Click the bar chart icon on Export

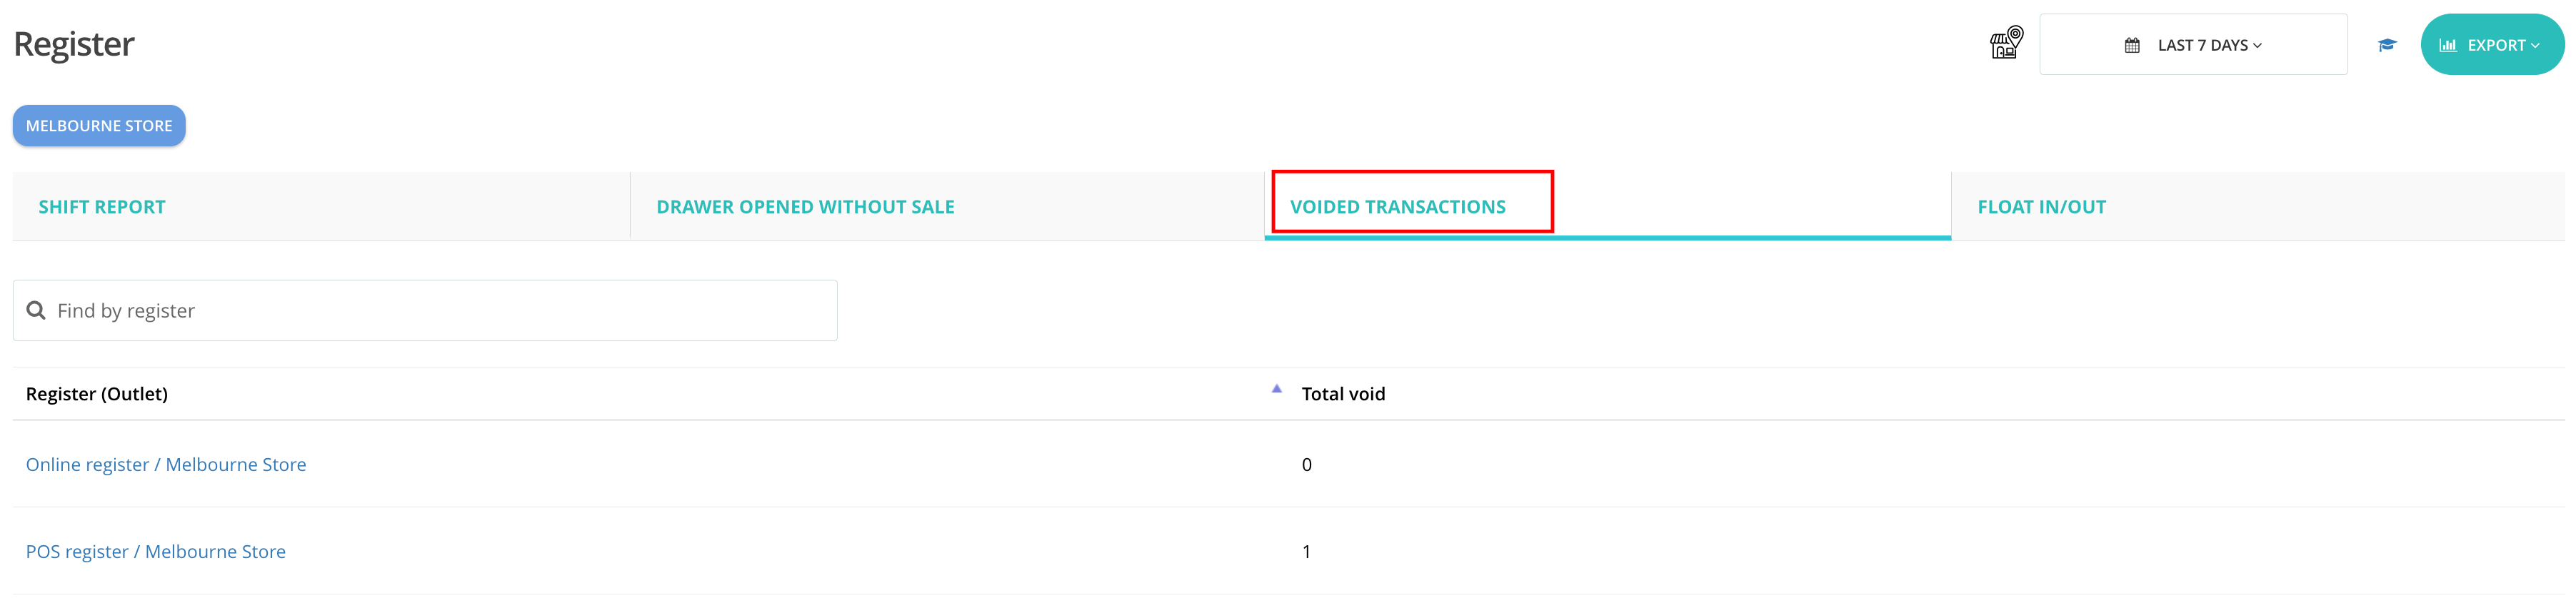pos(2448,45)
